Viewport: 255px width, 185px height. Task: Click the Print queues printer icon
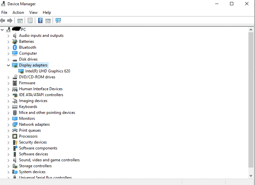15,130
